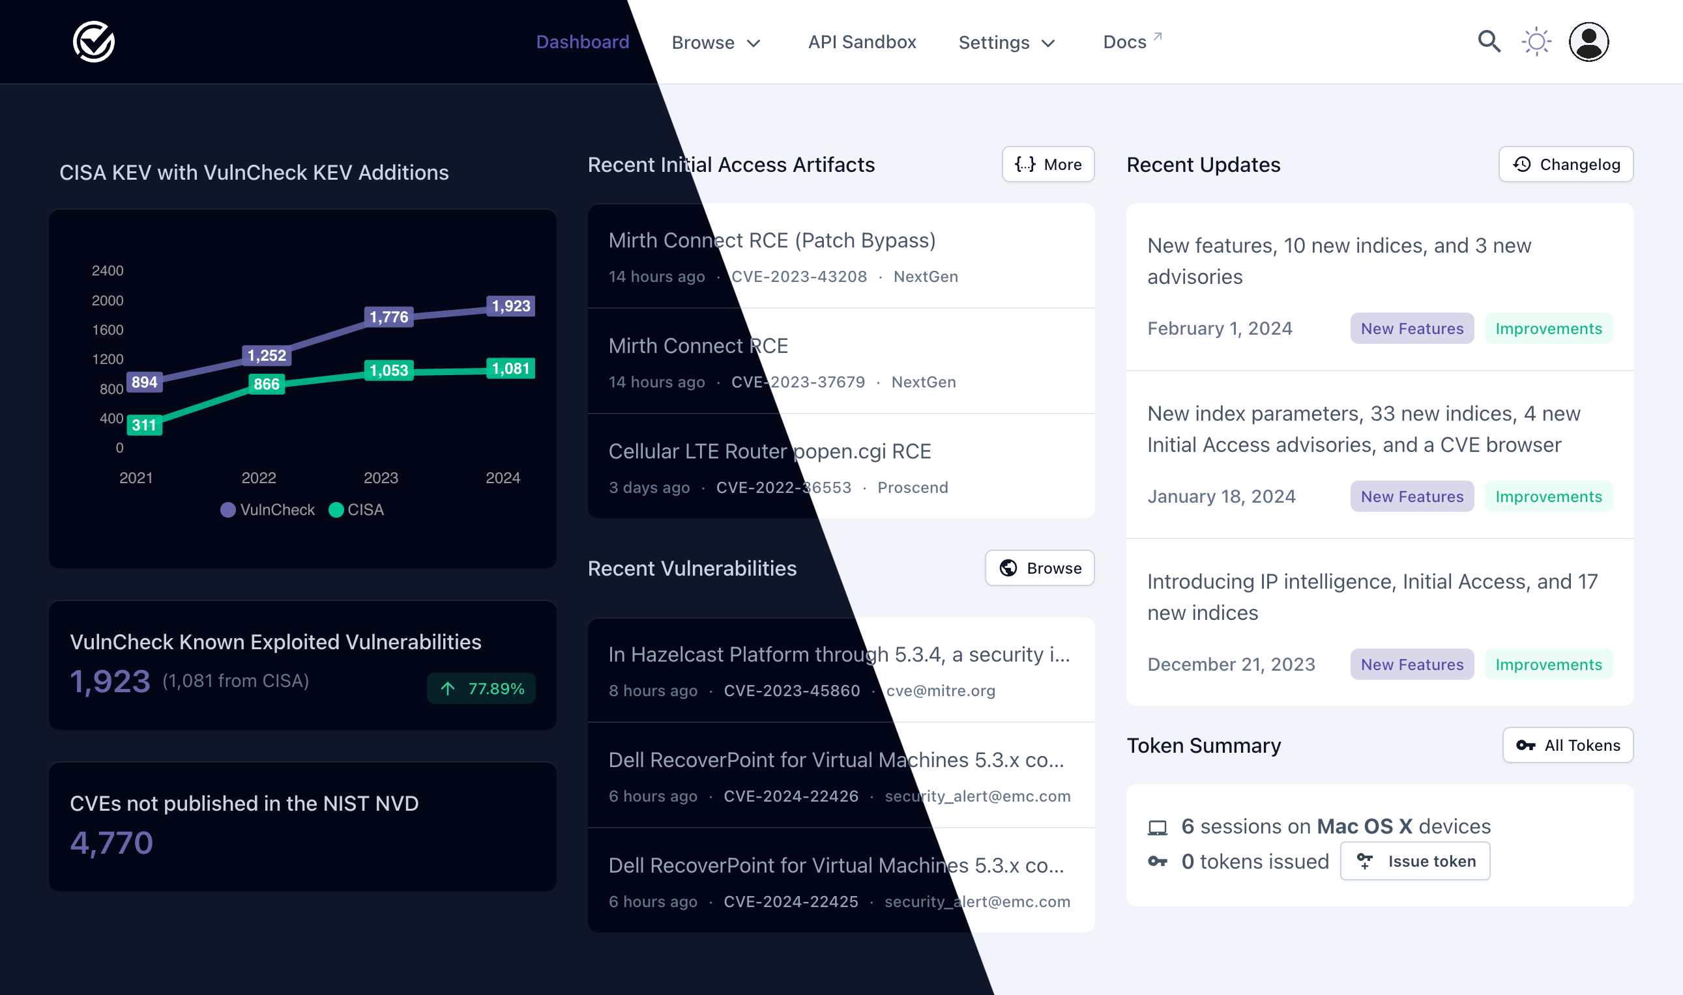Toggle the VulnCheck legend swatch
Image resolution: width=1683 pixels, height=995 pixels.
pos(228,510)
